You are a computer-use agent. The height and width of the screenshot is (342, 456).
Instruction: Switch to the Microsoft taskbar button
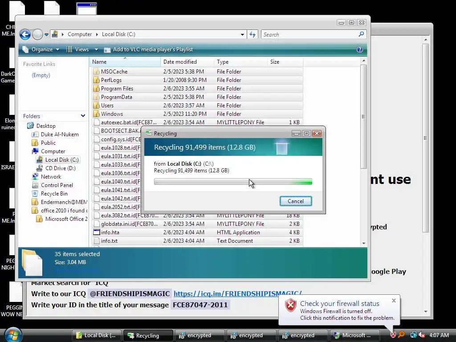coord(354,335)
